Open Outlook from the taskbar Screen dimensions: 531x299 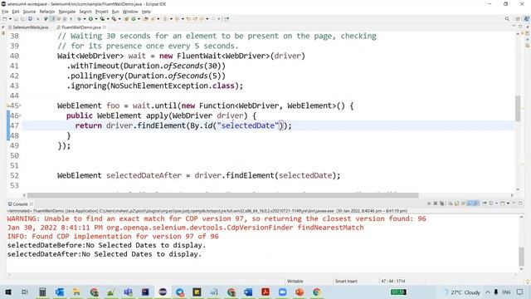click(x=60, y=292)
